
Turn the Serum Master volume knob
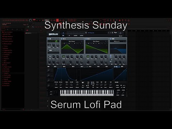(x=120, y=33)
